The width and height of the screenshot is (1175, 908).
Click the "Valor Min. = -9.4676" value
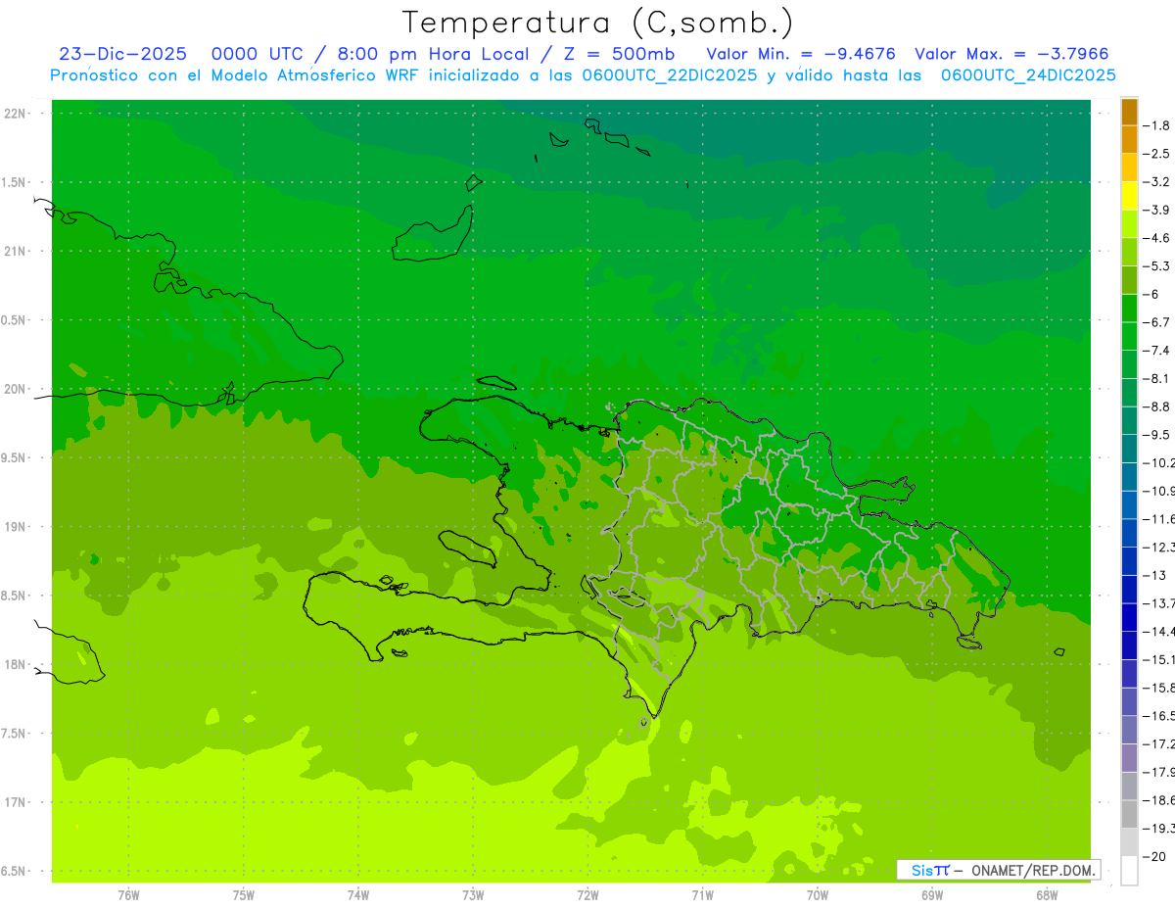click(801, 54)
